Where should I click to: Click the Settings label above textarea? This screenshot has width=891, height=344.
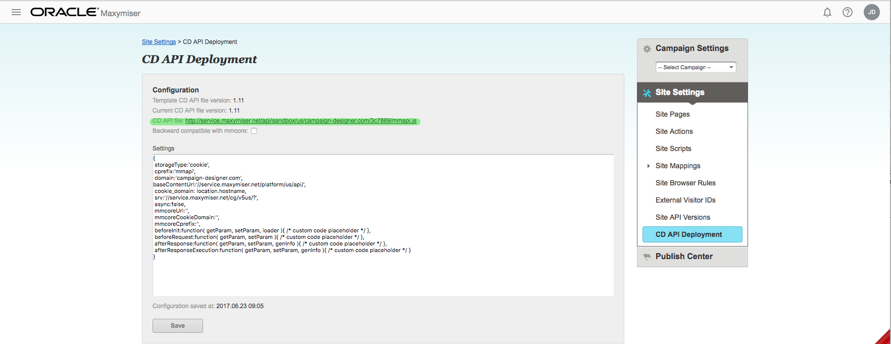click(163, 149)
